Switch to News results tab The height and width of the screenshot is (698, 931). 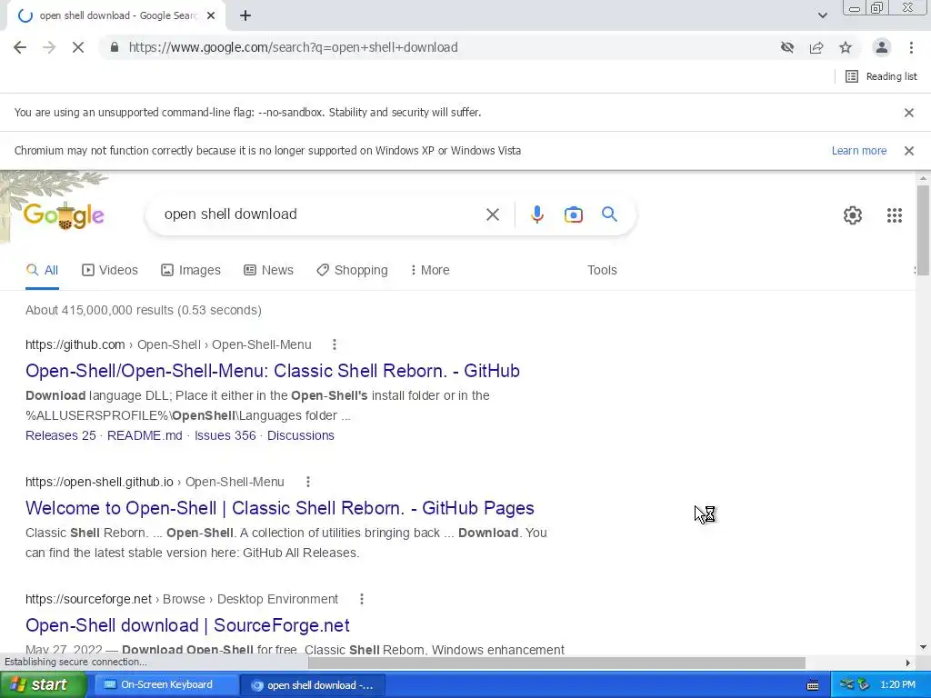click(x=268, y=271)
